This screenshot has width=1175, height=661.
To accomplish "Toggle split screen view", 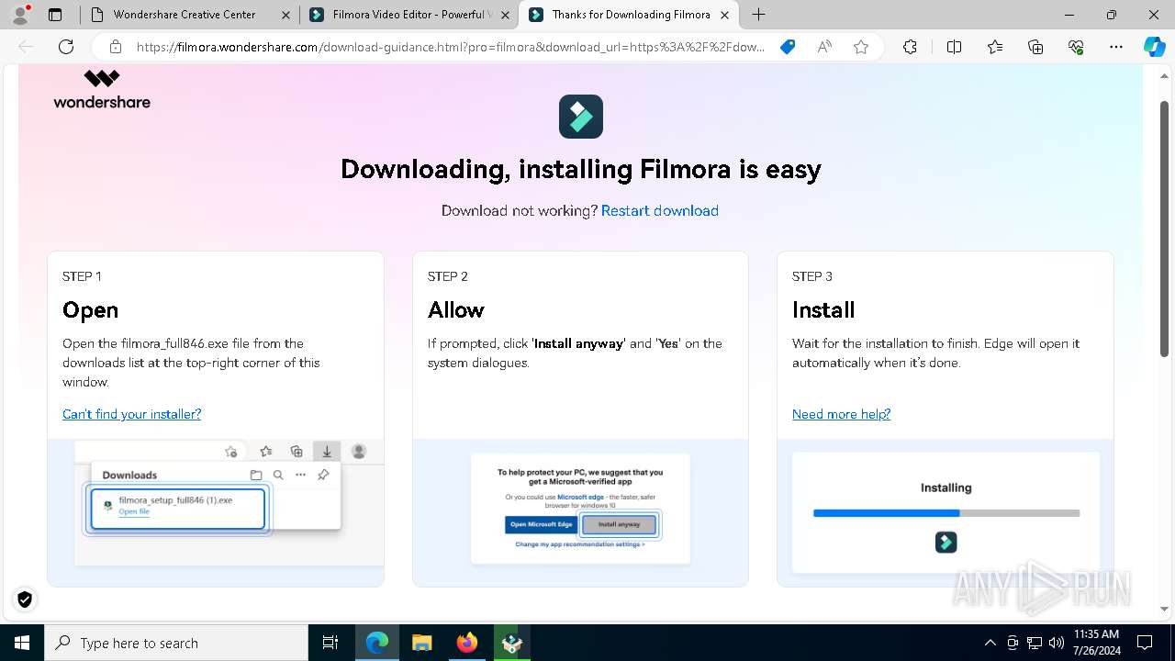I will click(x=954, y=47).
